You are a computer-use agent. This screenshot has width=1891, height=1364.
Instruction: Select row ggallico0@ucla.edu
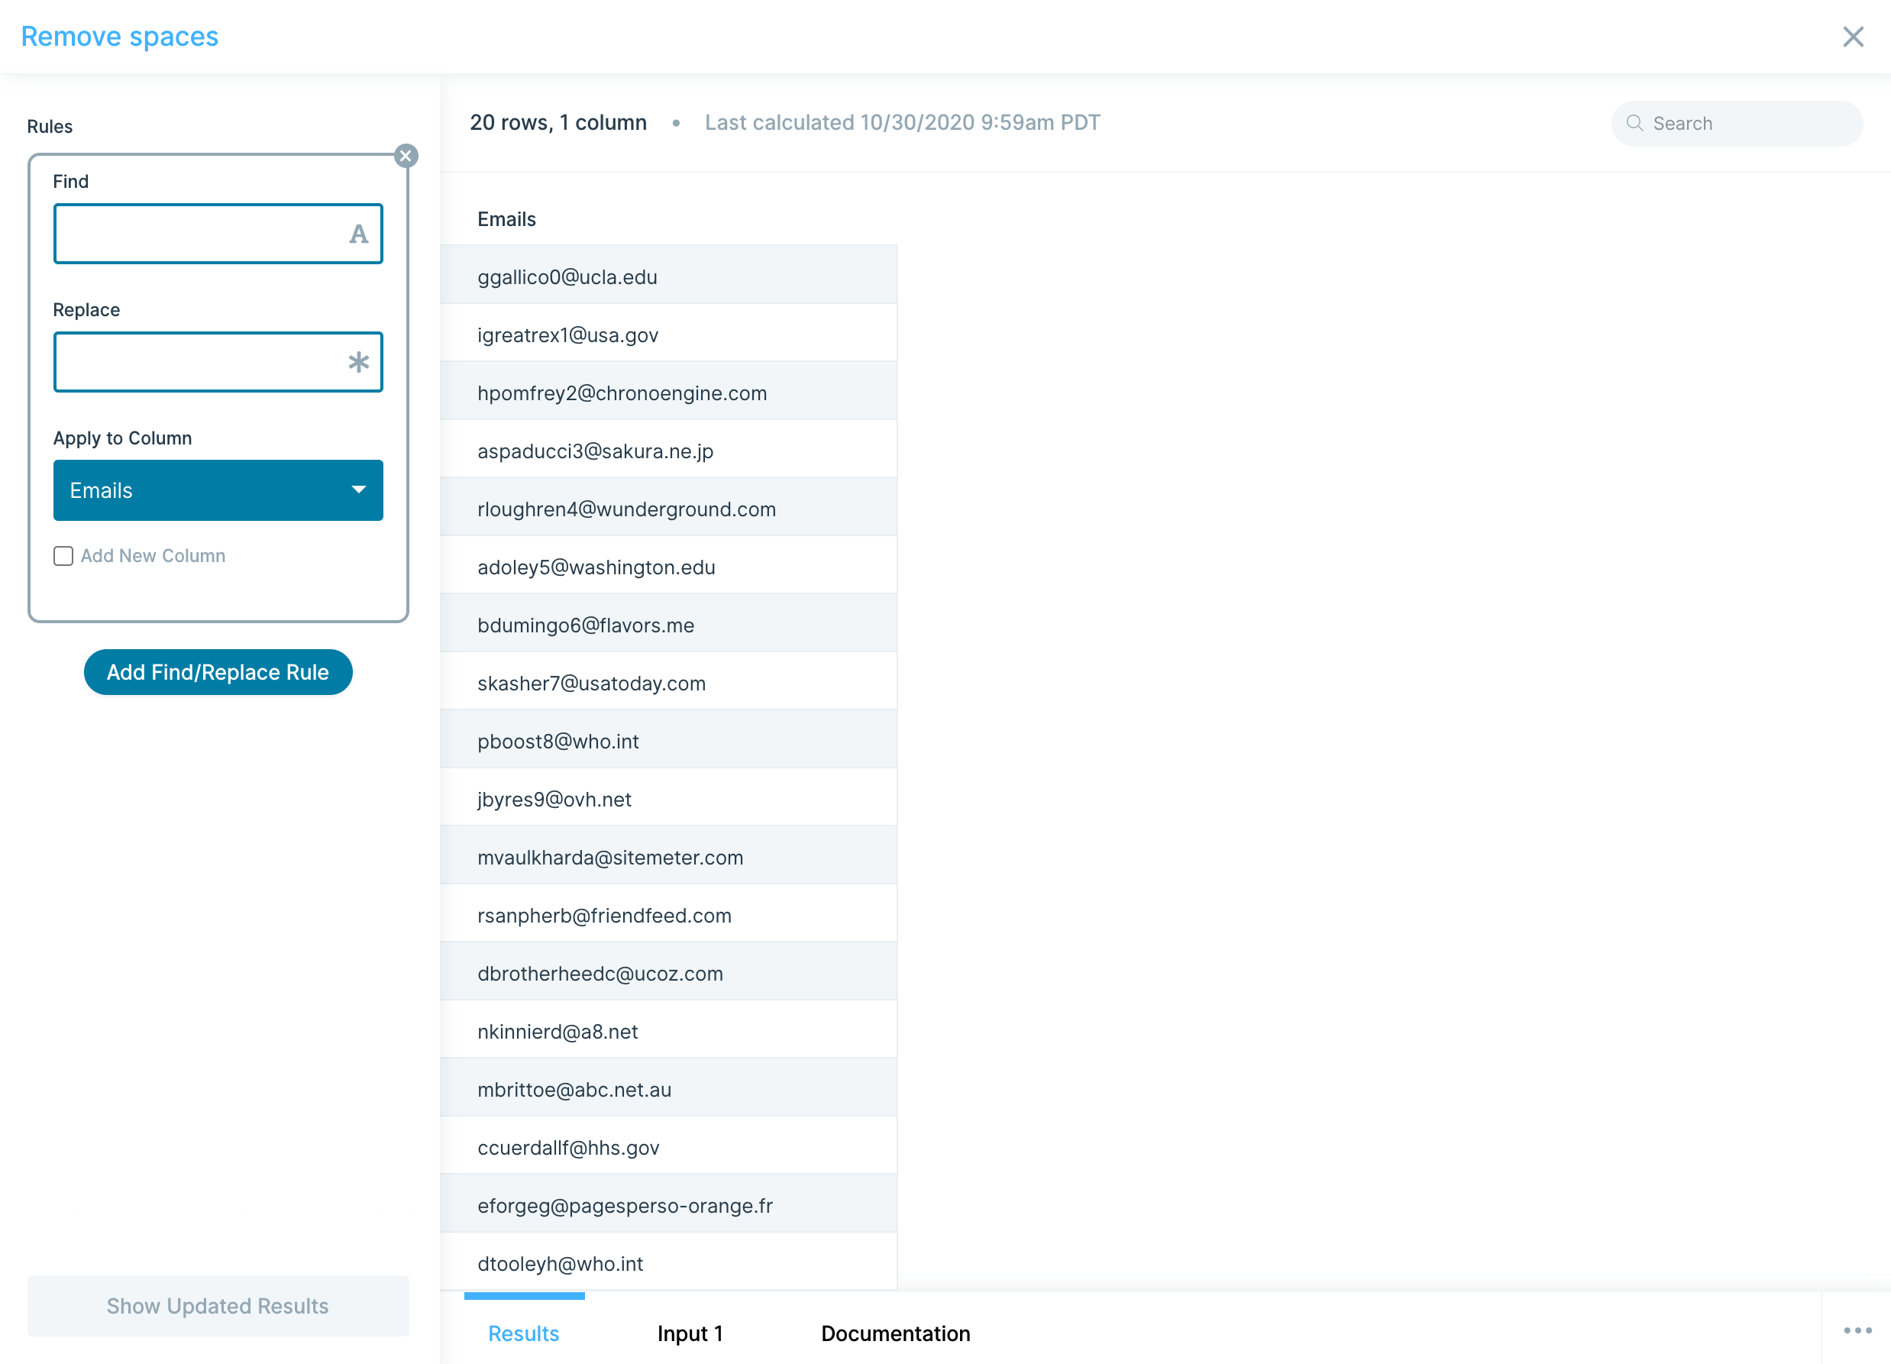pos(669,274)
